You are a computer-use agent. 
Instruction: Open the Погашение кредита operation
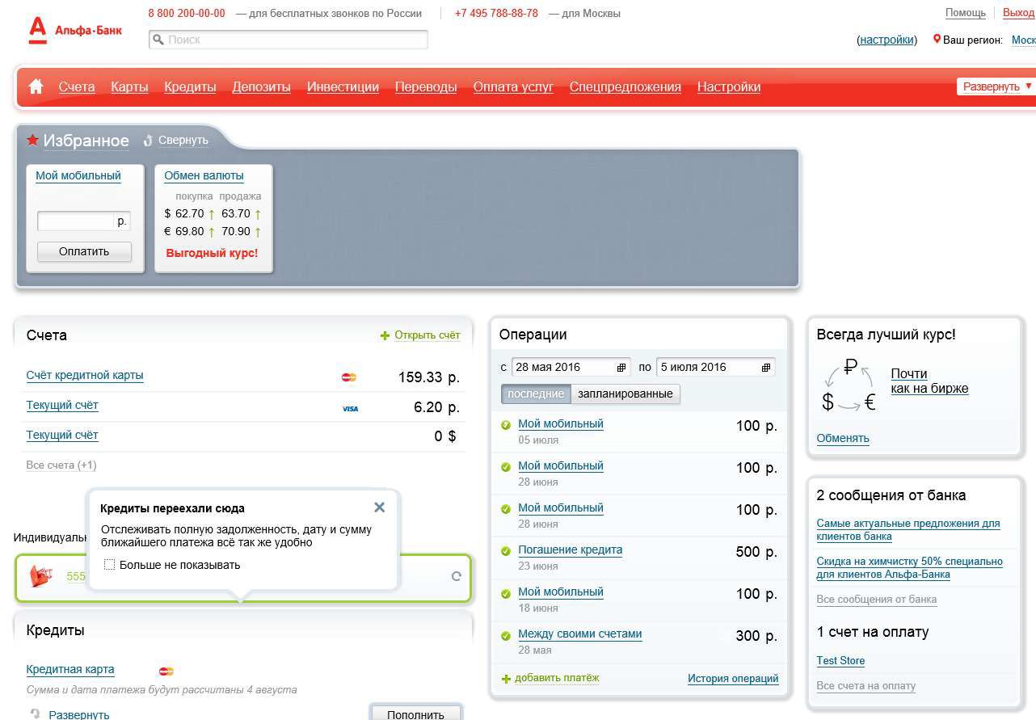[x=571, y=550]
